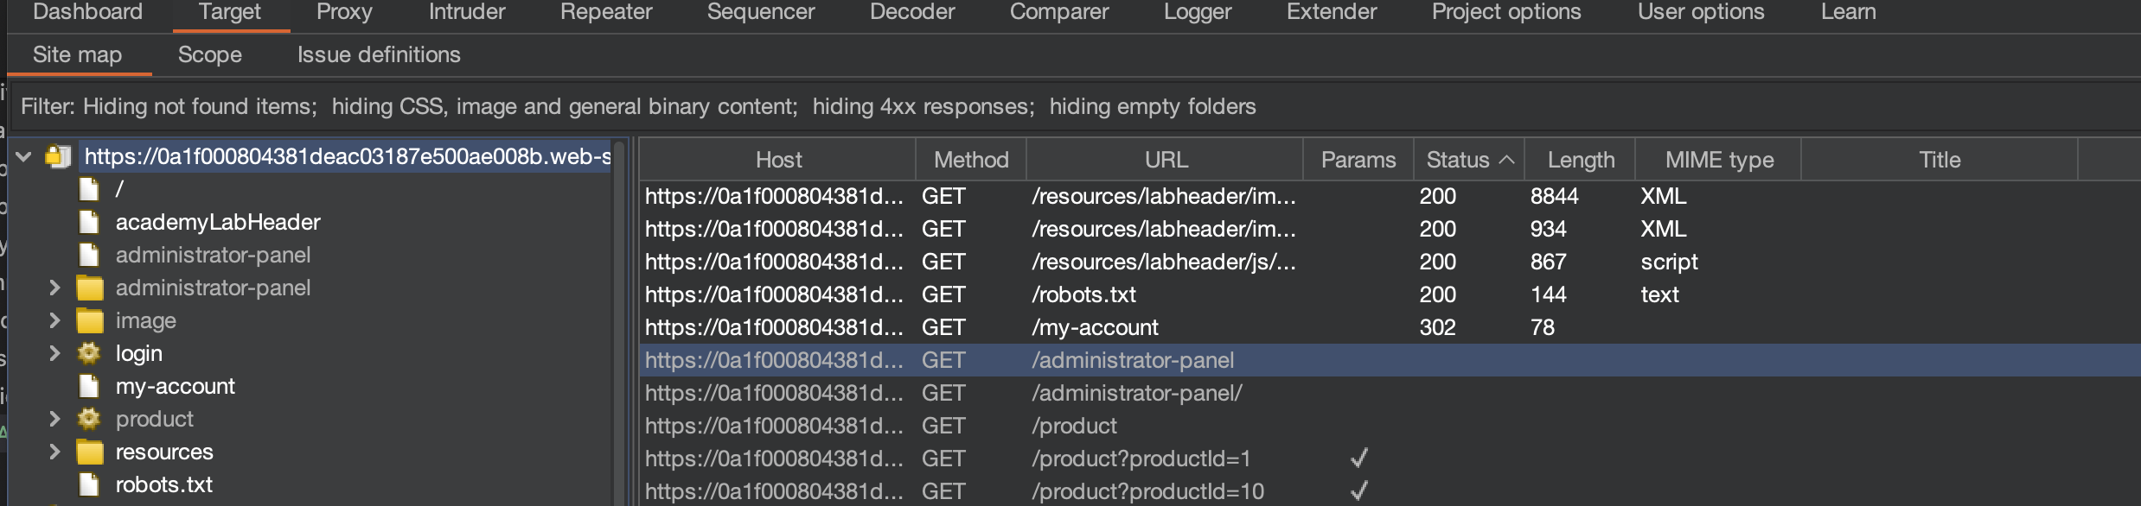
Task: Click the lock icon of the root host
Action: pos(58,156)
